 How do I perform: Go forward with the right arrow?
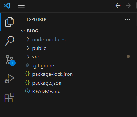(128, 6)
